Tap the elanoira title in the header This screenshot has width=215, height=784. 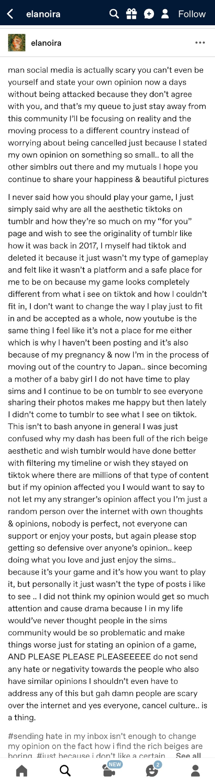43,14
